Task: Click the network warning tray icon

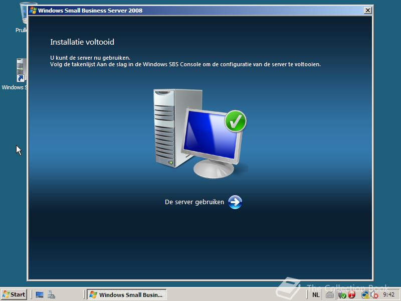Action: [x=365, y=295]
